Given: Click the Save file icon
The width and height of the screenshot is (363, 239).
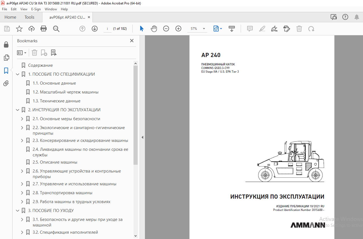Looking at the screenshot, I should click(x=7, y=29).
